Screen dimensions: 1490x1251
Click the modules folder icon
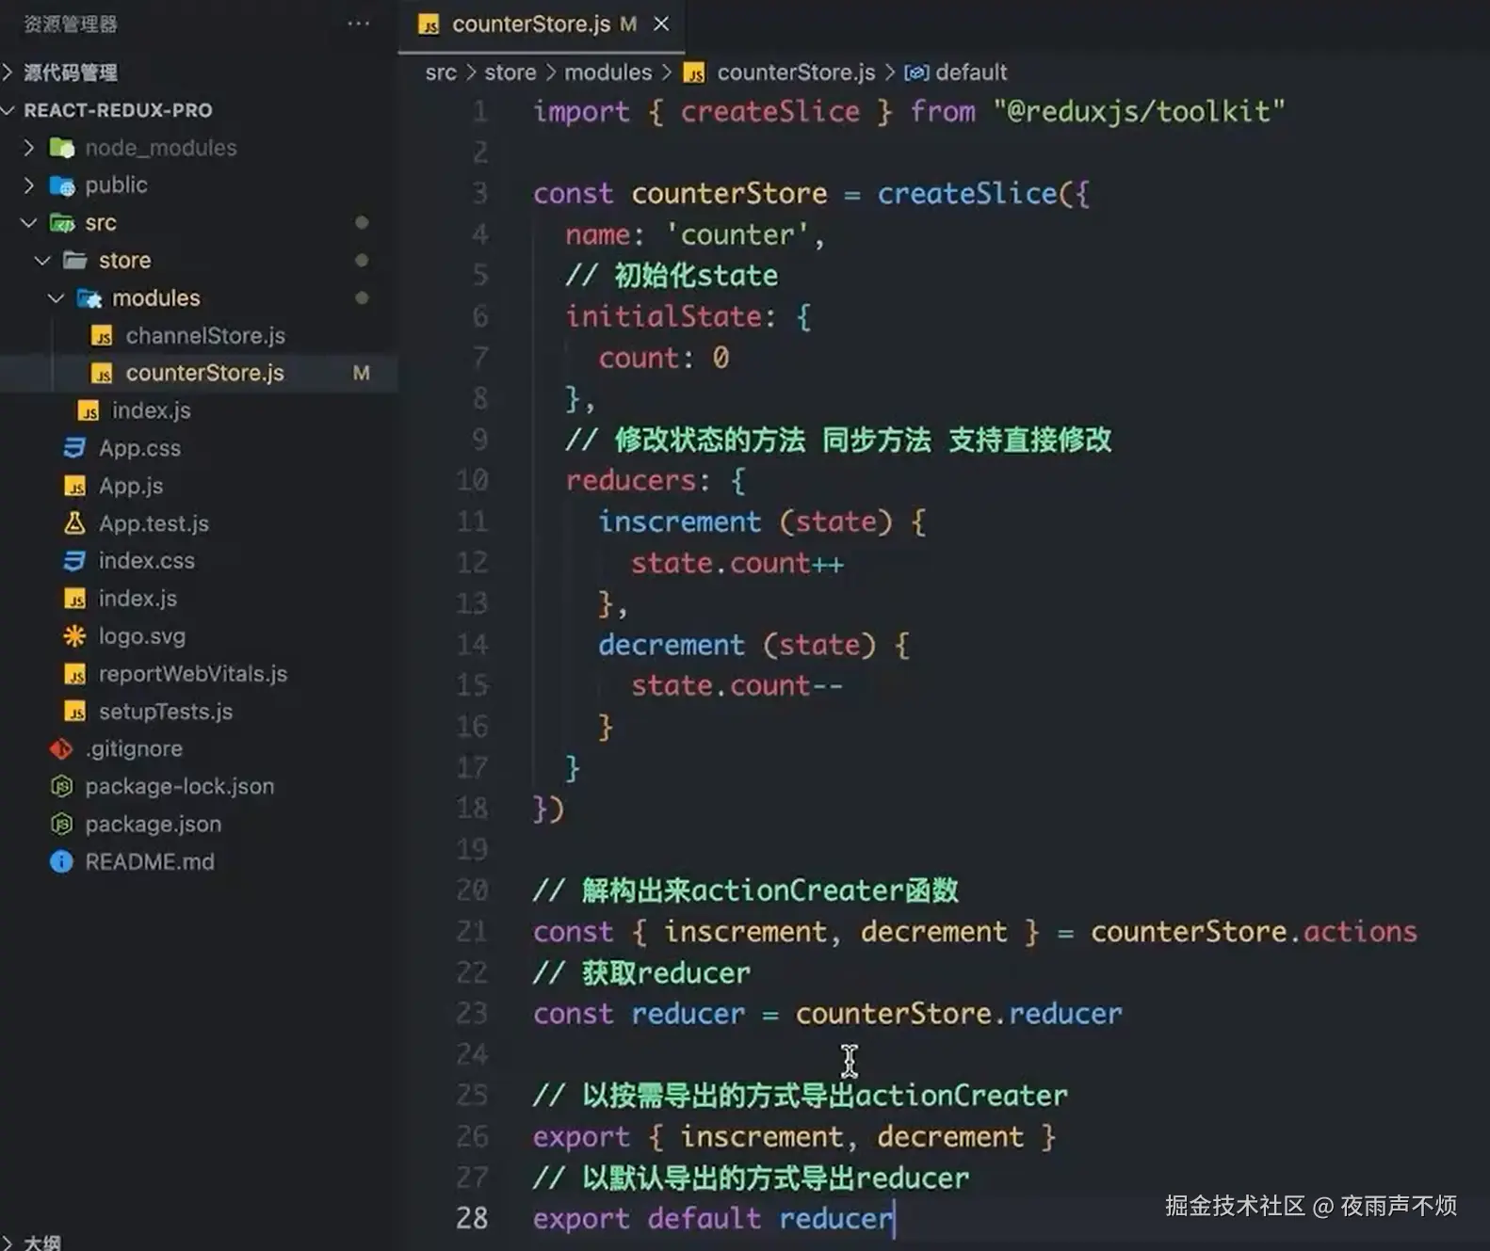(89, 298)
